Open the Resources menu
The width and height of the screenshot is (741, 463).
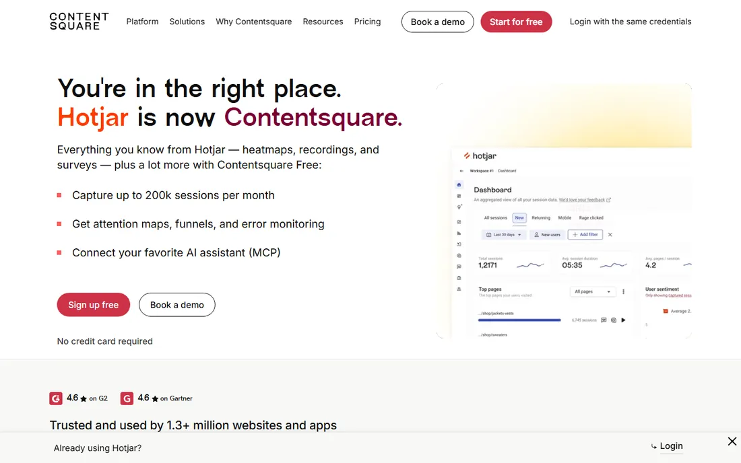click(323, 22)
